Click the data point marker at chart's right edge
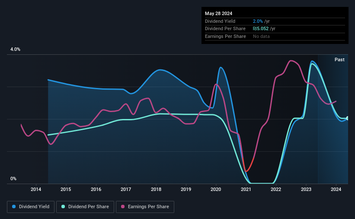This screenshot has height=219, width=355. (x=348, y=118)
